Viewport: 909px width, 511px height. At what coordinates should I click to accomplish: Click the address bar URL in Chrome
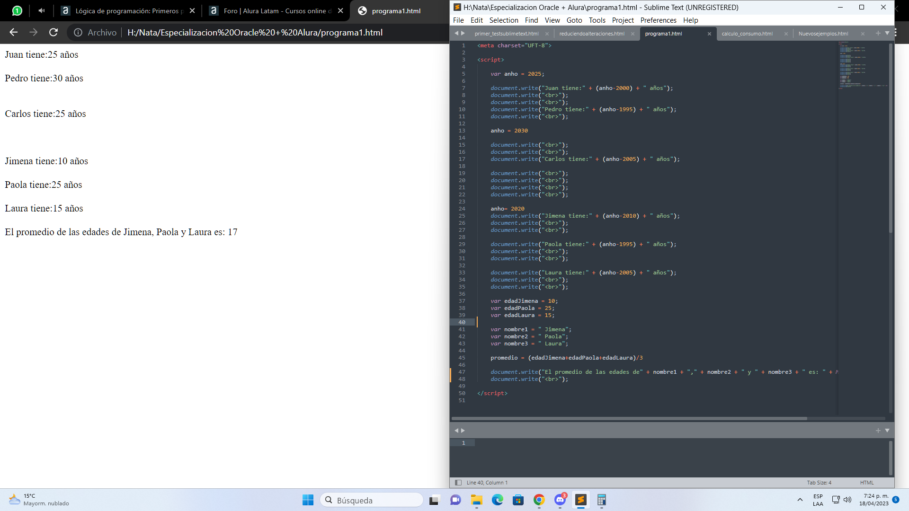255,32
